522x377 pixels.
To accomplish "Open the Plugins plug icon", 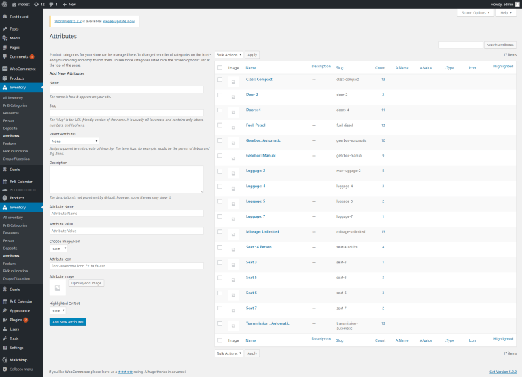I will 5,320.
